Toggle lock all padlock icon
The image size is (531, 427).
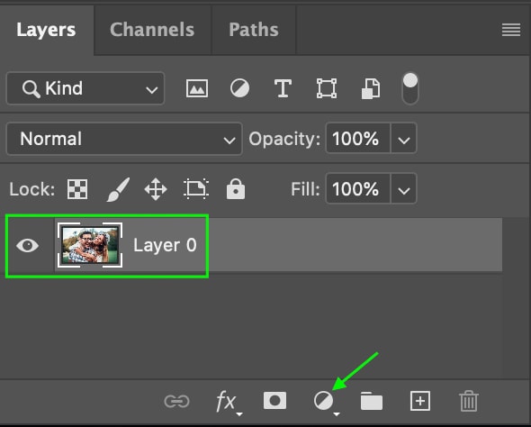pyautogui.click(x=236, y=189)
